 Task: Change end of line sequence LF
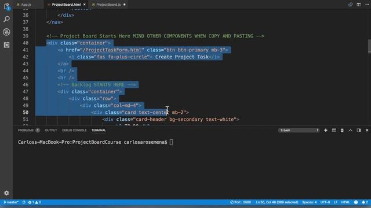click(x=336, y=202)
